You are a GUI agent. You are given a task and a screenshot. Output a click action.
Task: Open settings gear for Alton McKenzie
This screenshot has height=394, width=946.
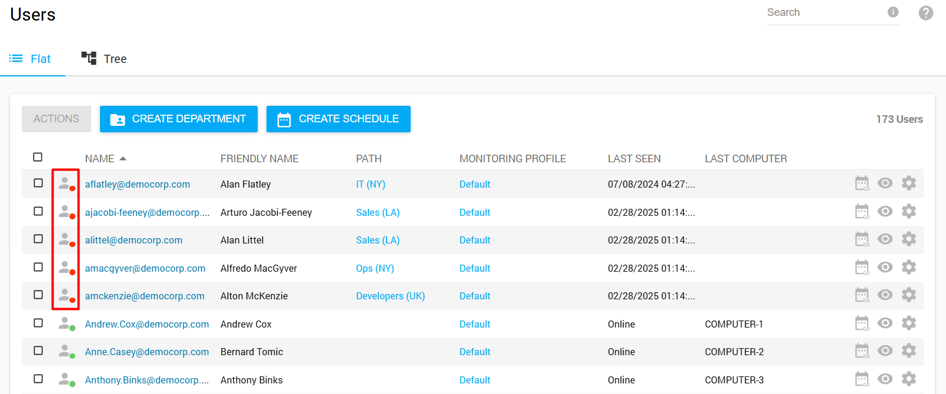click(908, 295)
